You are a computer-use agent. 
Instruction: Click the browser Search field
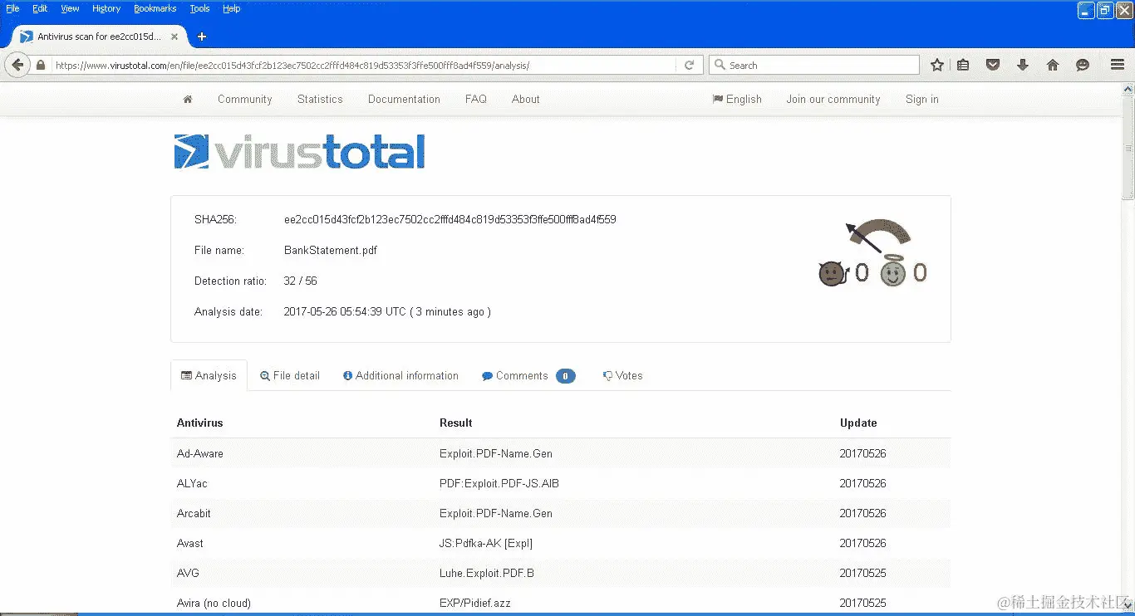pyautogui.click(x=814, y=65)
